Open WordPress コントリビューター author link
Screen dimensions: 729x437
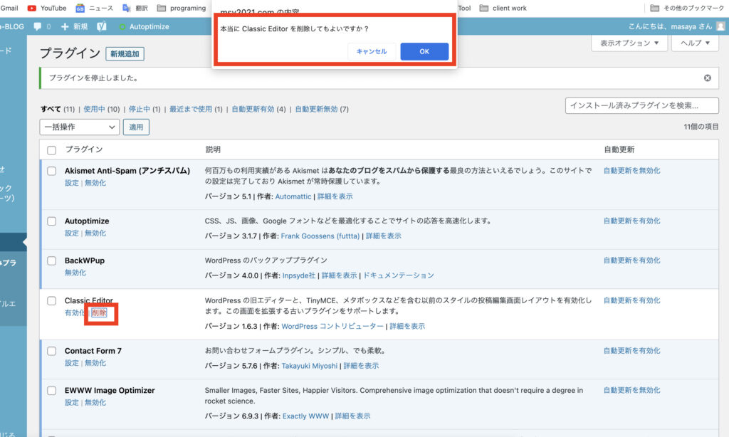pos(332,326)
